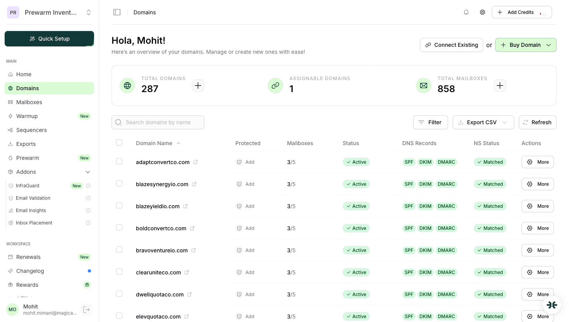Select the checkbox for clearuniteco.com row

pyautogui.click(x=119, y=271)
